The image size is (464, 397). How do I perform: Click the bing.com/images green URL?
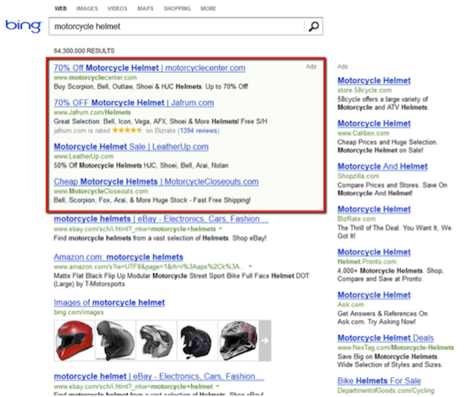pyautogui.click(x=79, y=312)
